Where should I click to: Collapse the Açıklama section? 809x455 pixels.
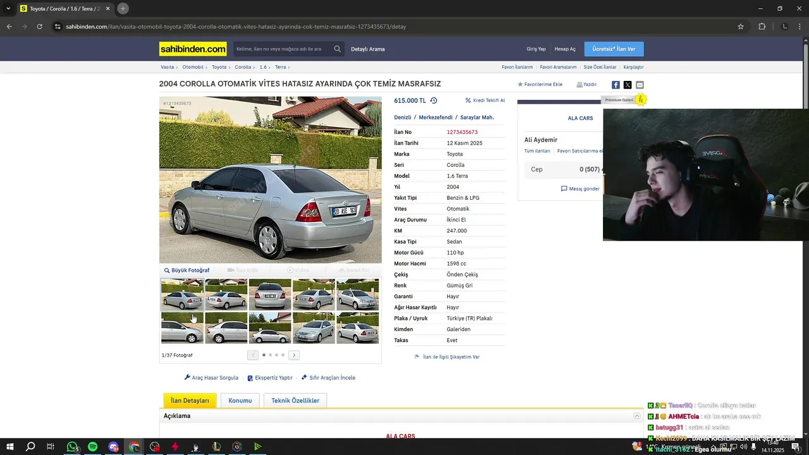[637, 416]
